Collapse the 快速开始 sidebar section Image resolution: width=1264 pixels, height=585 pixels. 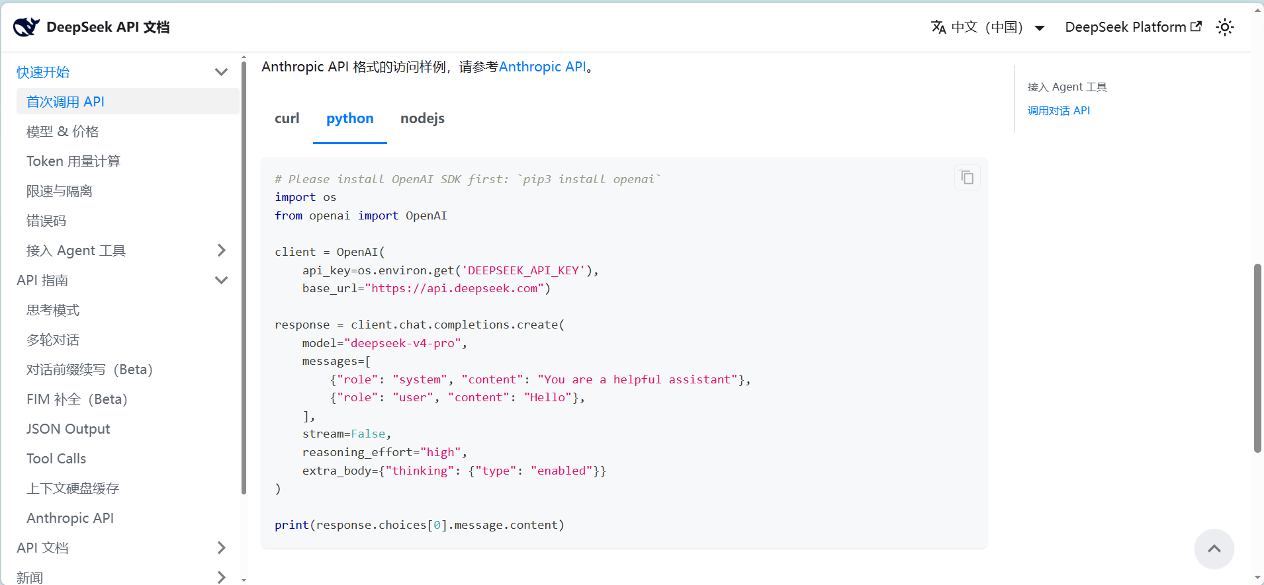click(221, 72)
